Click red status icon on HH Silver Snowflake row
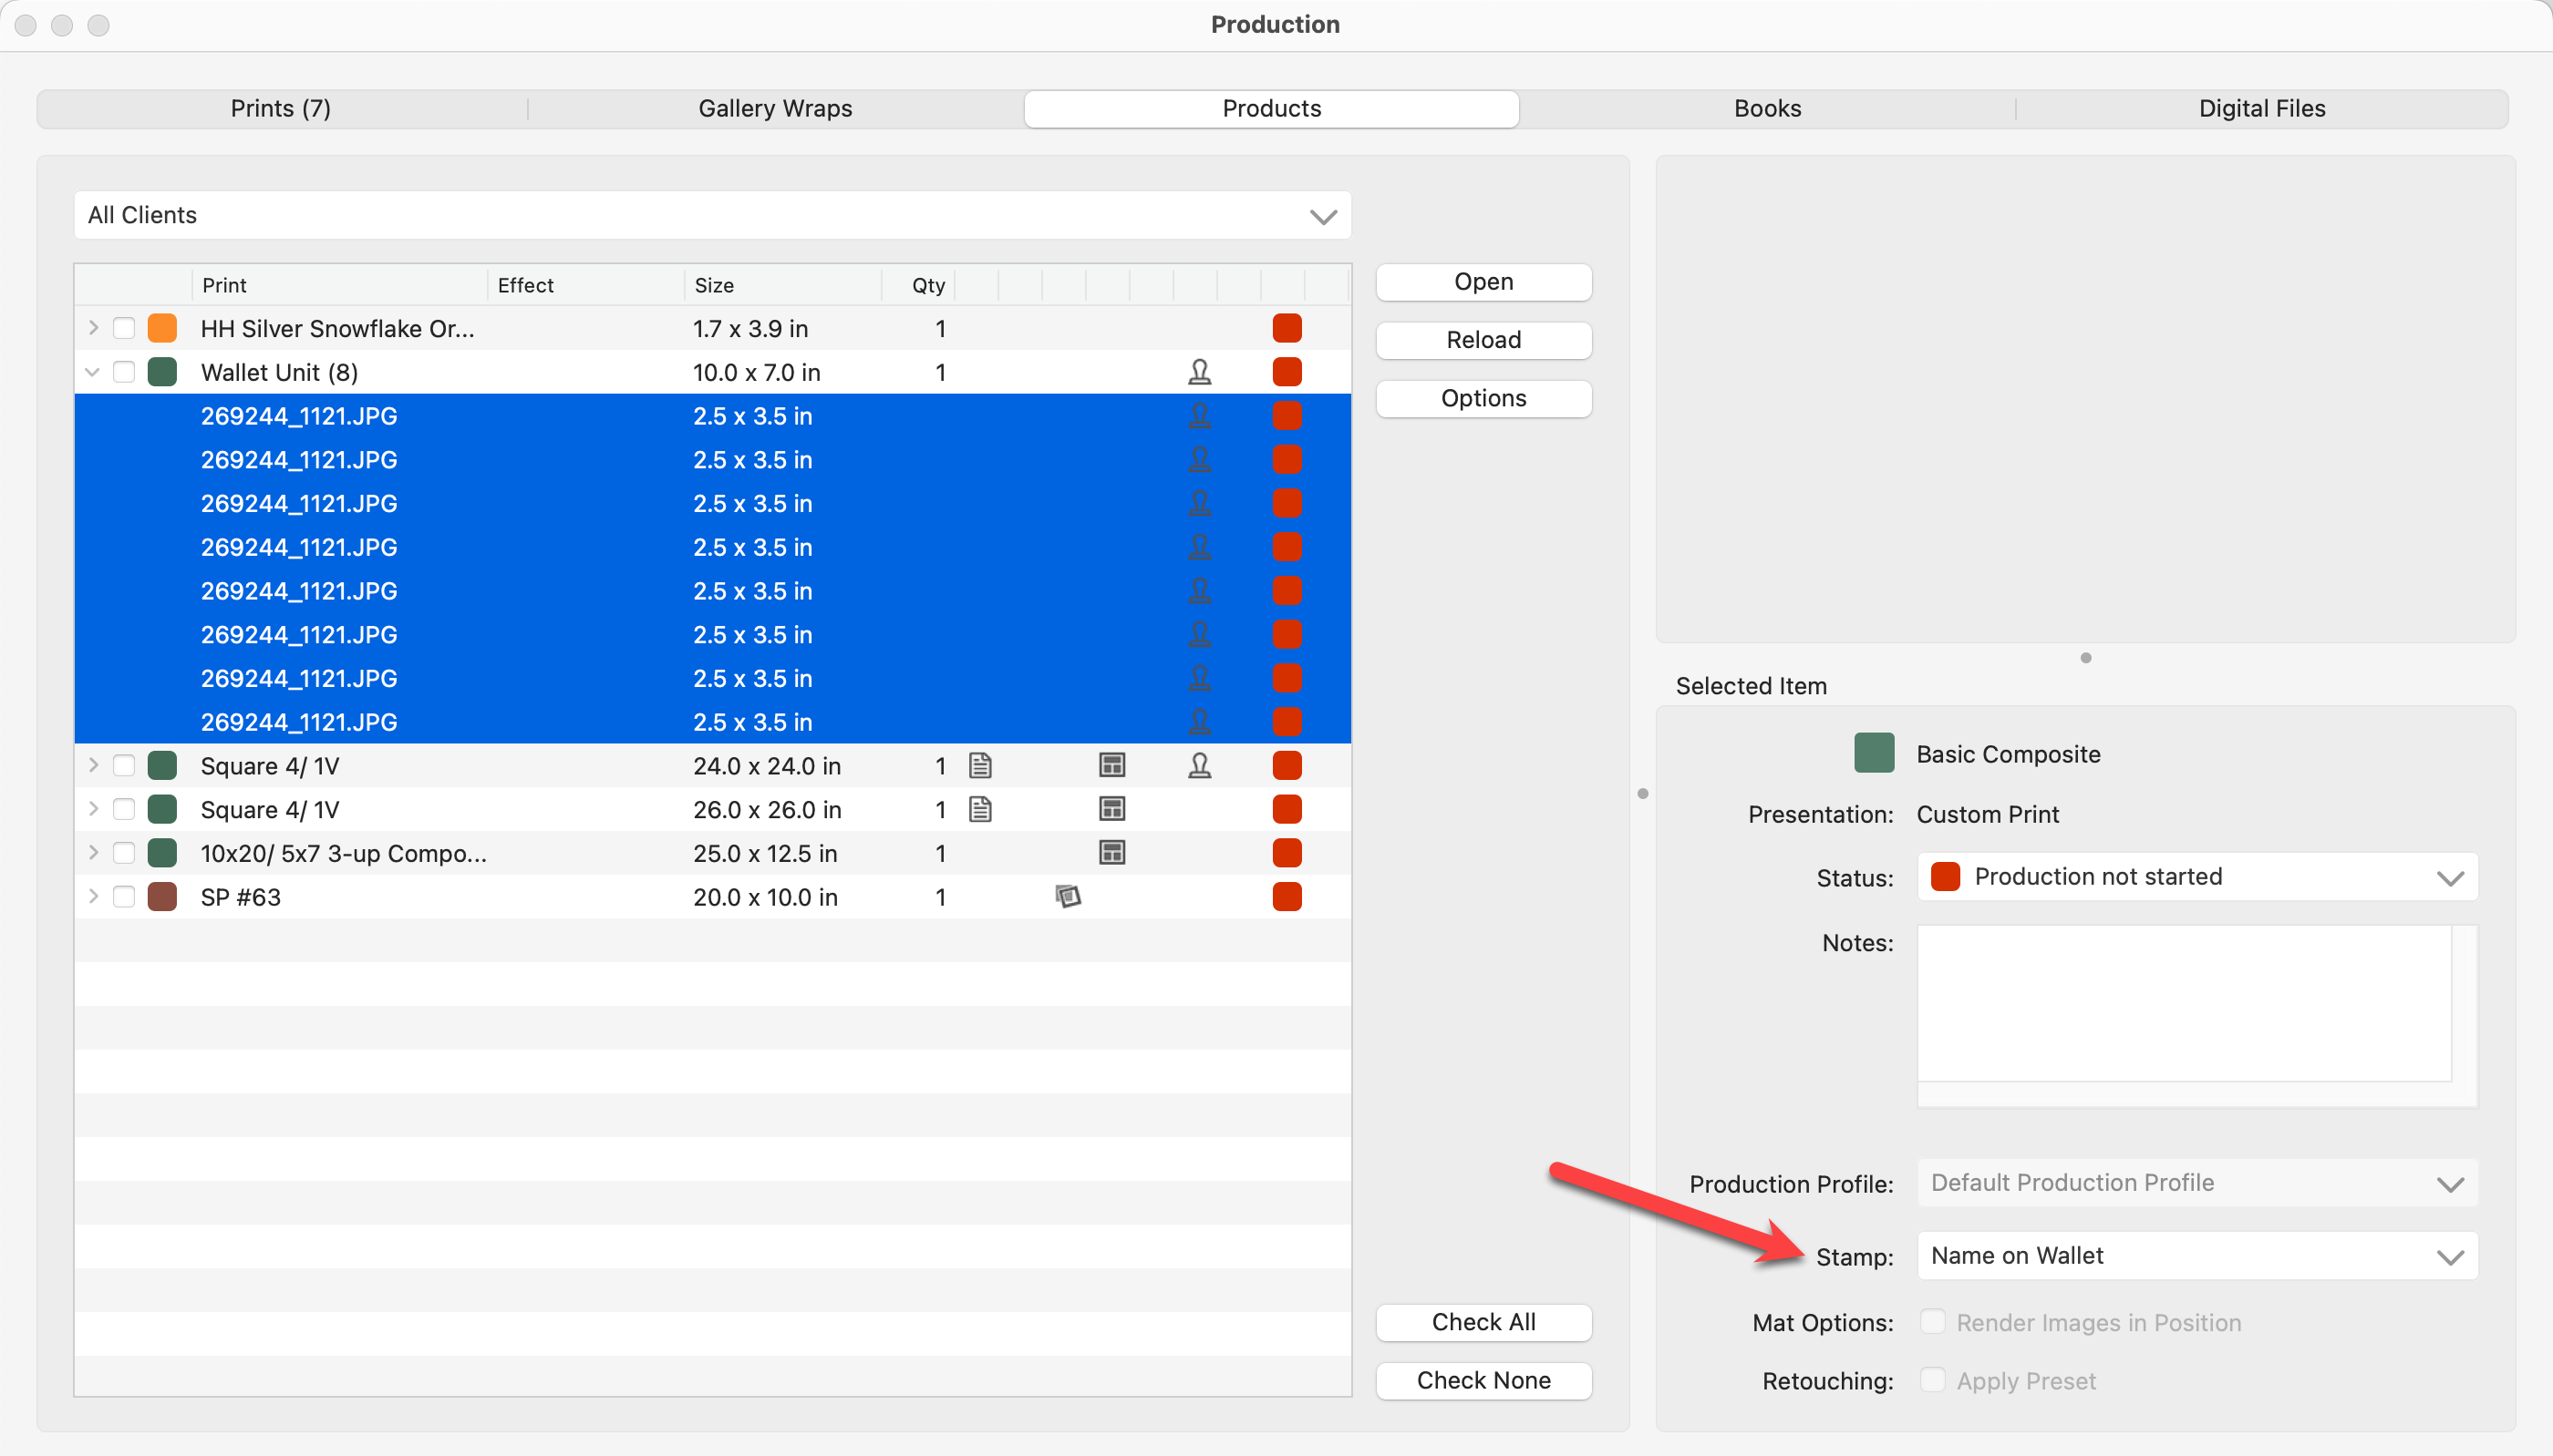The height and width of the screenshot is (1456, 2553). coord(1287,328)
